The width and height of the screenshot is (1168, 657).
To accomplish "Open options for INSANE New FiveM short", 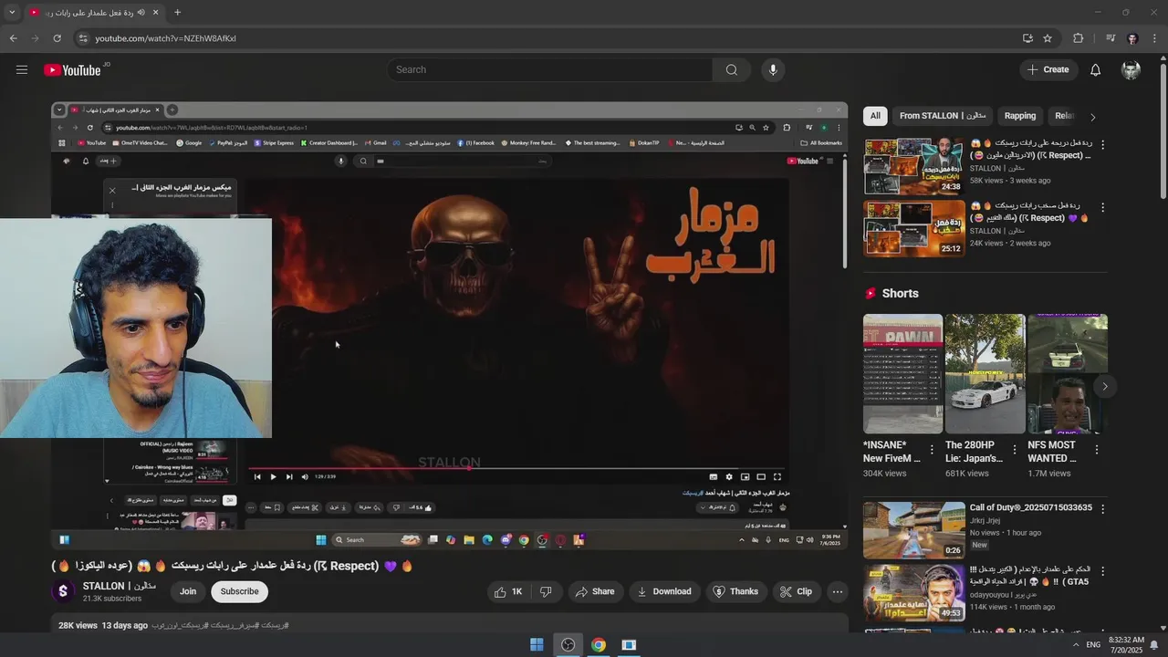I will coord(932,450).
